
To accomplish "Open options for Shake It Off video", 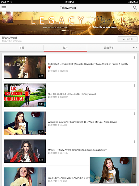I will click(x=134, y=58).
